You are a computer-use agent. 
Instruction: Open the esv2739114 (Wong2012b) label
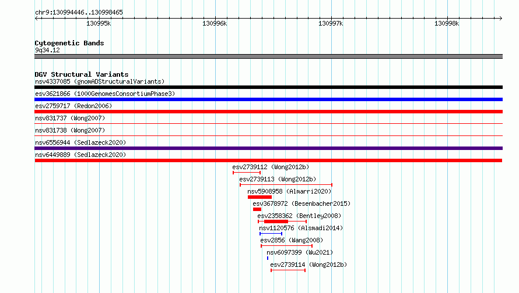pos(308,265)
